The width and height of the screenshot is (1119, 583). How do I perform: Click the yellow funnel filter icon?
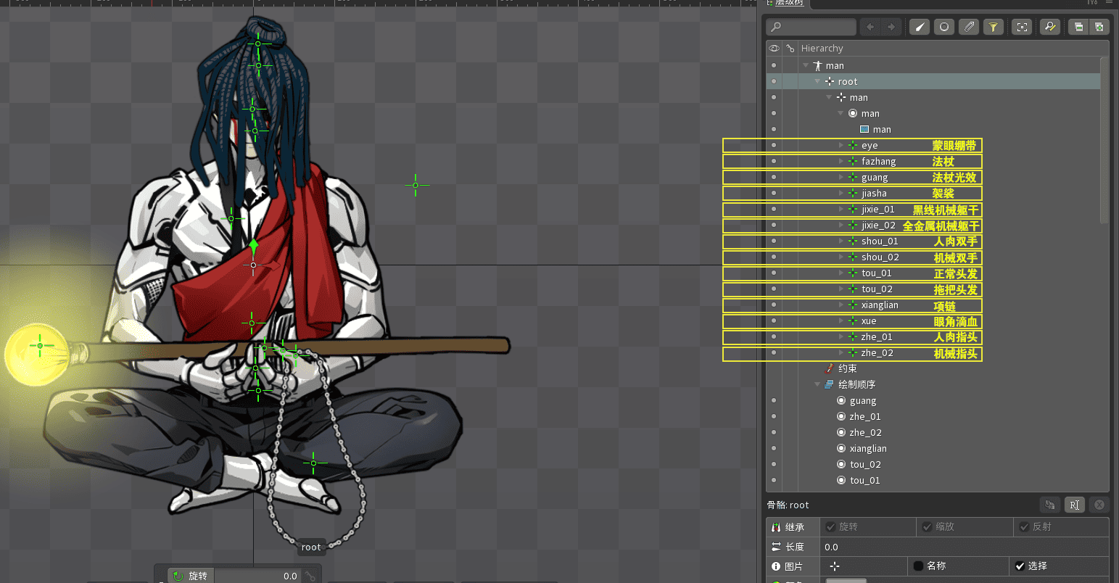[x=994, y=28]
